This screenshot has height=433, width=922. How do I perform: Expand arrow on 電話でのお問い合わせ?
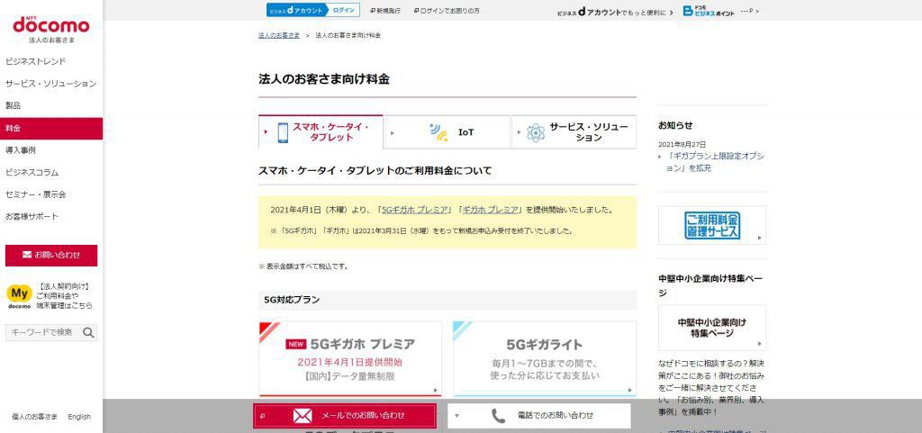click(x=456, y=415)
